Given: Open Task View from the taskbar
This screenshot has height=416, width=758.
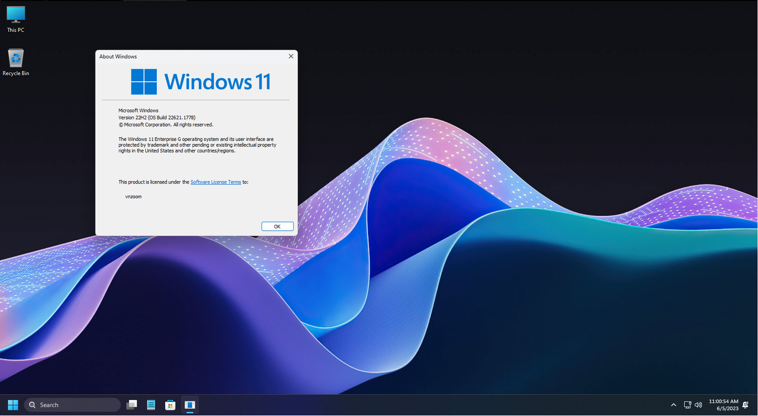Looking at the screenshot, I should (x=132, y=405).
